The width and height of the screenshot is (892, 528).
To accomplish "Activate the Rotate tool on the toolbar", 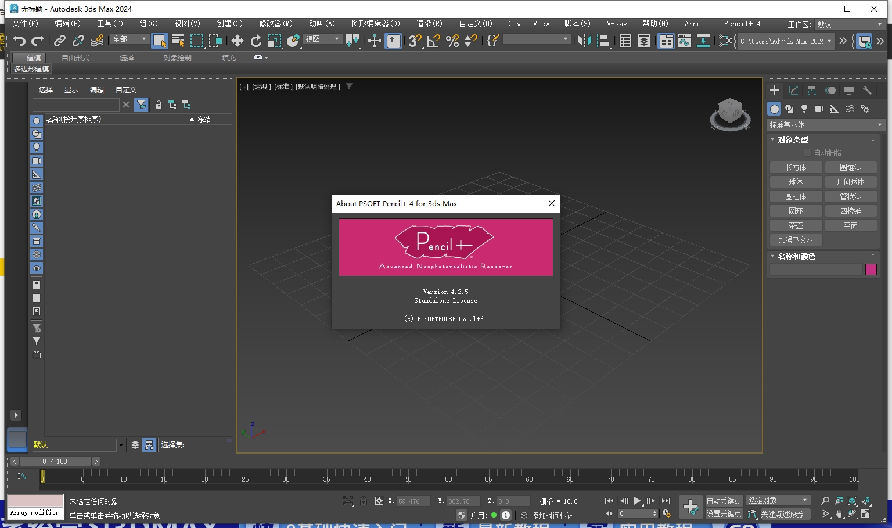I will 256,41.
